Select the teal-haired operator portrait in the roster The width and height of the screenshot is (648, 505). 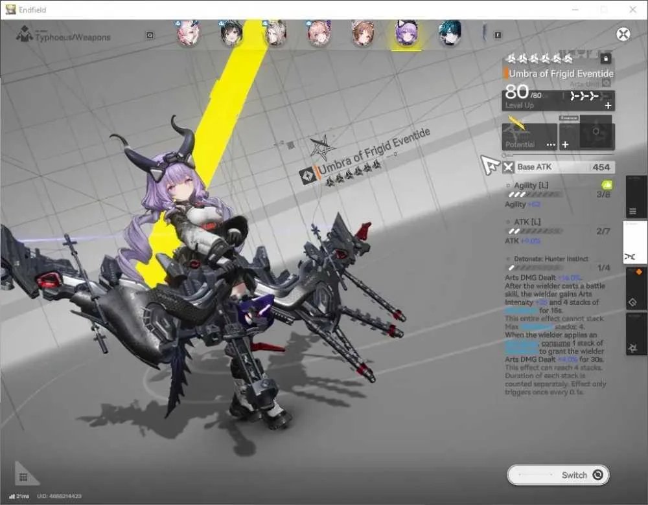click(450, 33)
